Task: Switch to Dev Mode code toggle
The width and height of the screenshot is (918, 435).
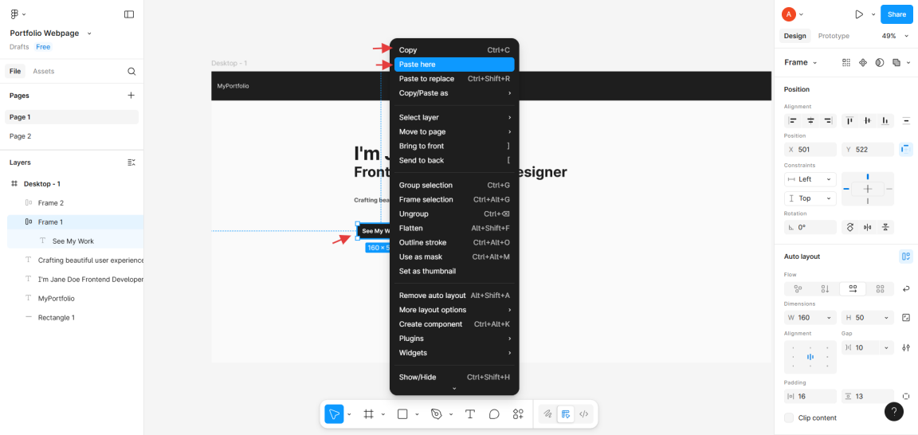Action: tap(584, 414)
